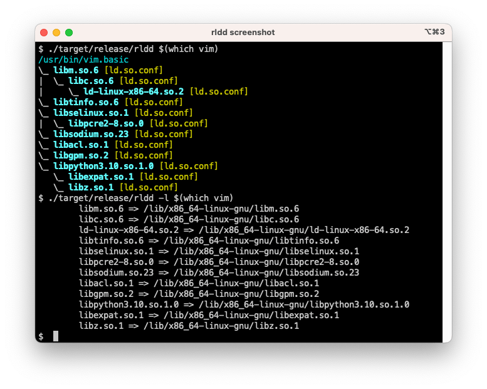Click the 'libtinfo.so.6 =>' list output line
Viewport: 487px width, 389px height.
coord(209,241)
